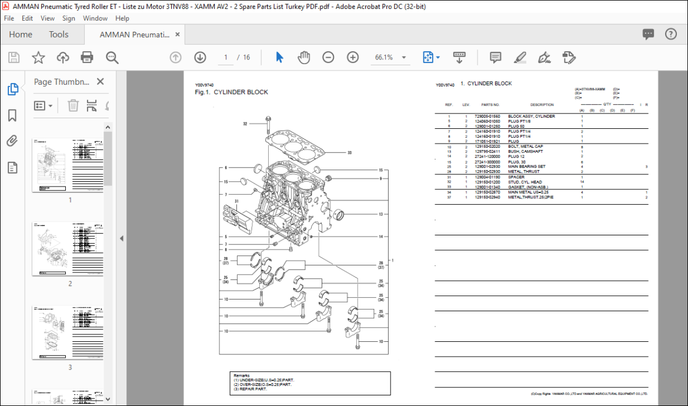Image resolution: width=688 pixels, height=406 pixels.
Task: Open the zoom level 66.1% dropdown
Action: tap(404, 58)
